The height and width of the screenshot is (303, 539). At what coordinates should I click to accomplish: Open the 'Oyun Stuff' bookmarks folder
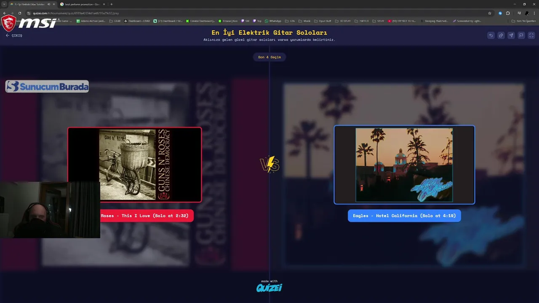(323, 21)
